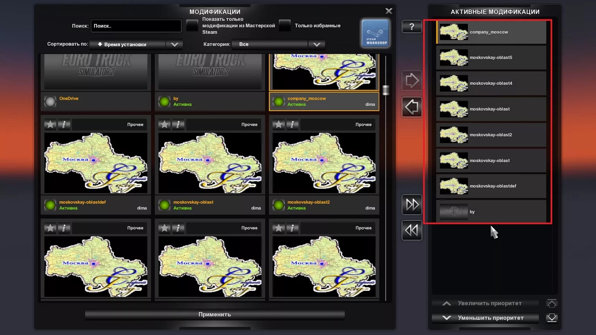This screenshot has width=596, height=335.
Task: Select moskovskay-oblastdef in active list
Action: [491, 186]
